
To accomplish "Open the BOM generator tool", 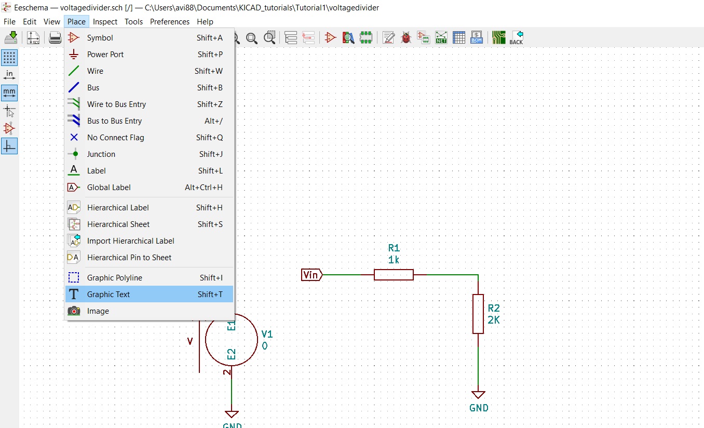I will [477, 37].
